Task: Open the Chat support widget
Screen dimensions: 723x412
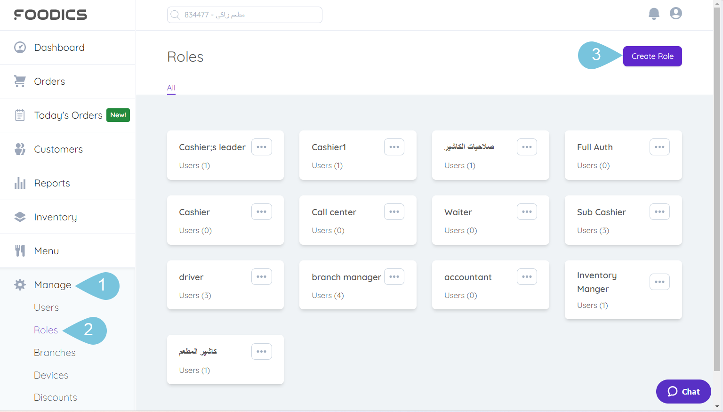Action: [x=683, y=391]
